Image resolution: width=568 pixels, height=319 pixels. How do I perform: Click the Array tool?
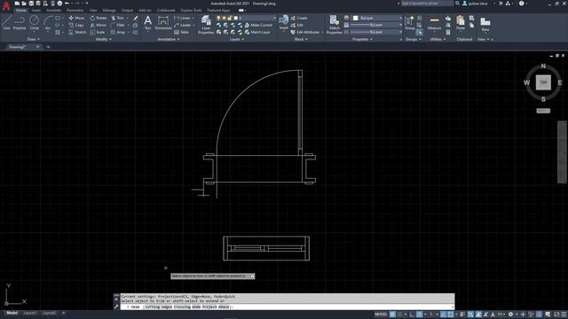[x=118, y=32]
